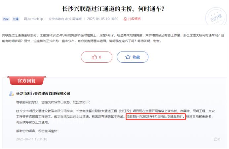
Task: Click the reply timestamp 2025-04-11 15:31:18
Action: 32,139
